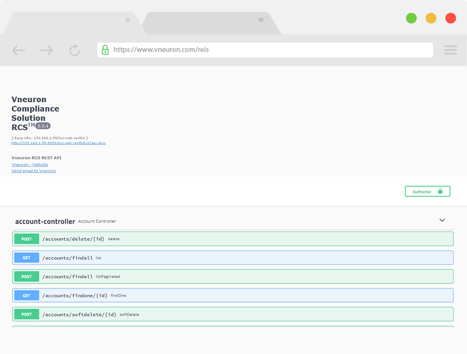Click the 'Account Controller' description text
This screenshot has width=467, height=354.
97,221
